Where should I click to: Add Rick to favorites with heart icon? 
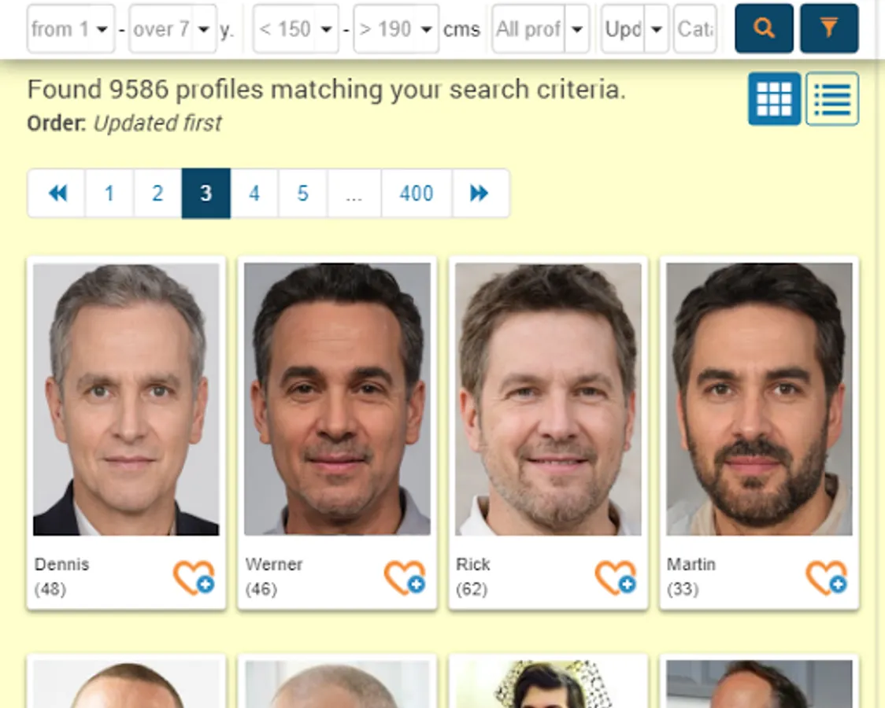pyautogui.click(x=616, y=577)
